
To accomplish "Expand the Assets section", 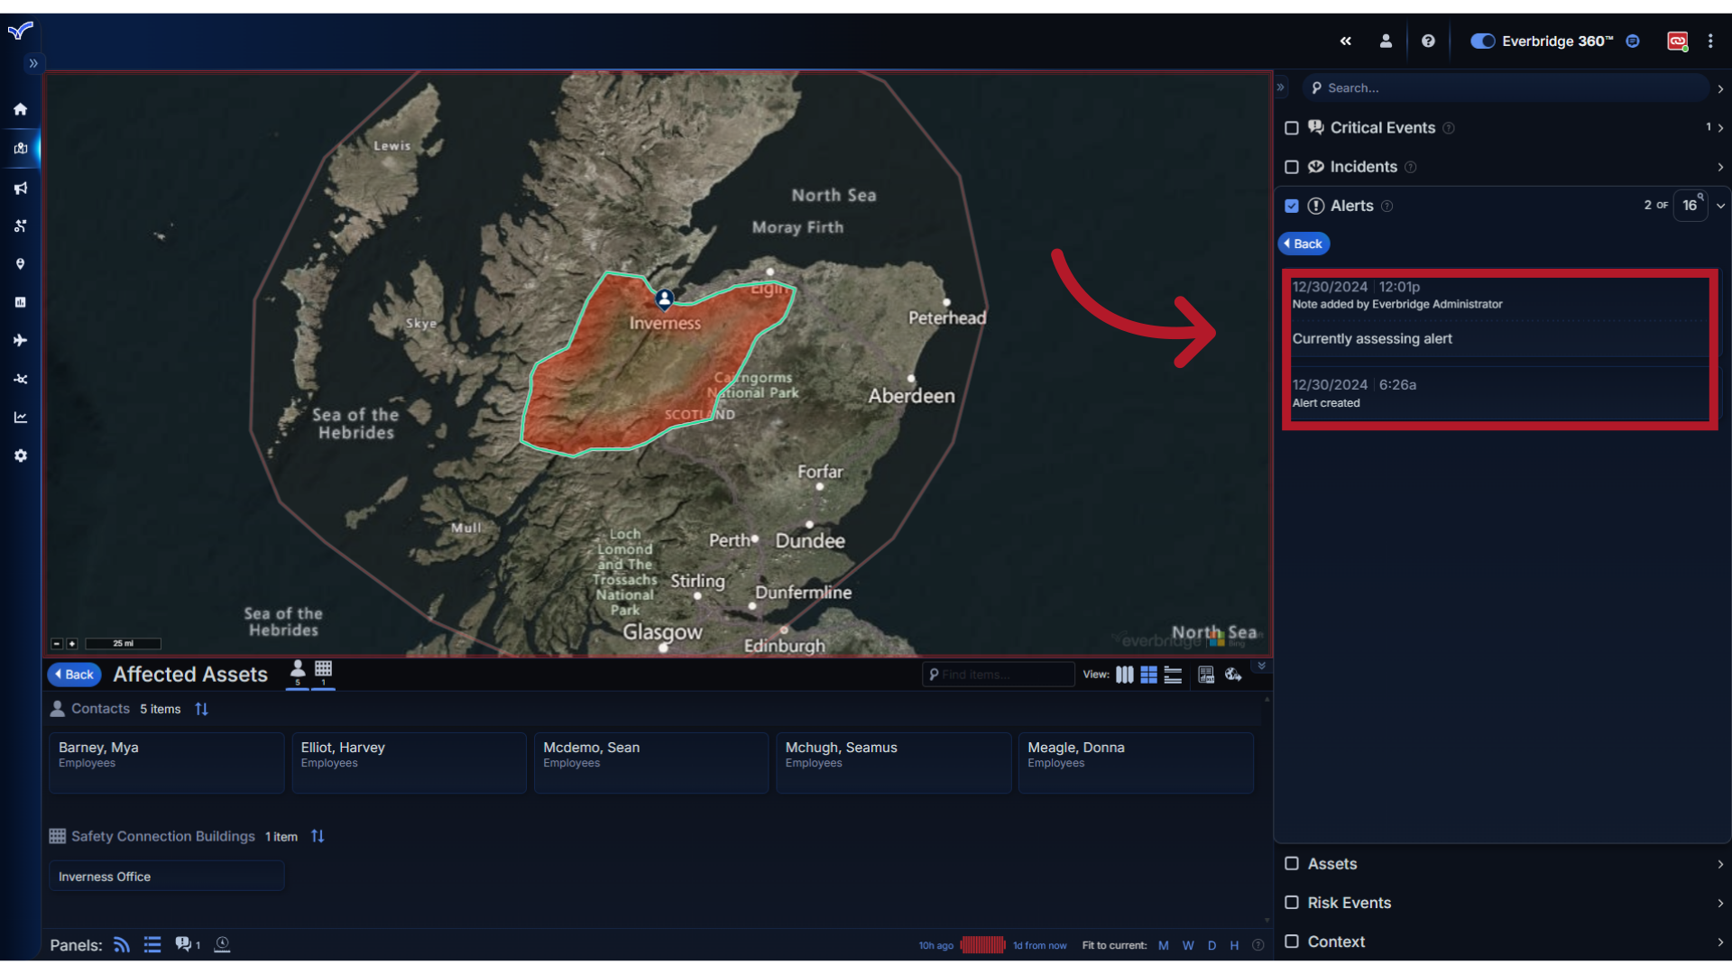I will (1719, 863).
